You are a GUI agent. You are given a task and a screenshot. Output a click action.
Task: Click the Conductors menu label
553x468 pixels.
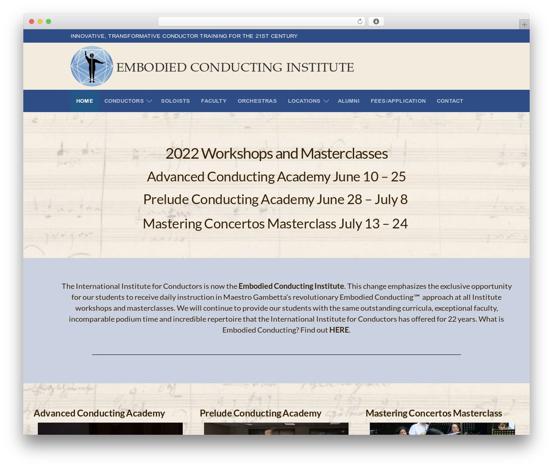point(124,101)
